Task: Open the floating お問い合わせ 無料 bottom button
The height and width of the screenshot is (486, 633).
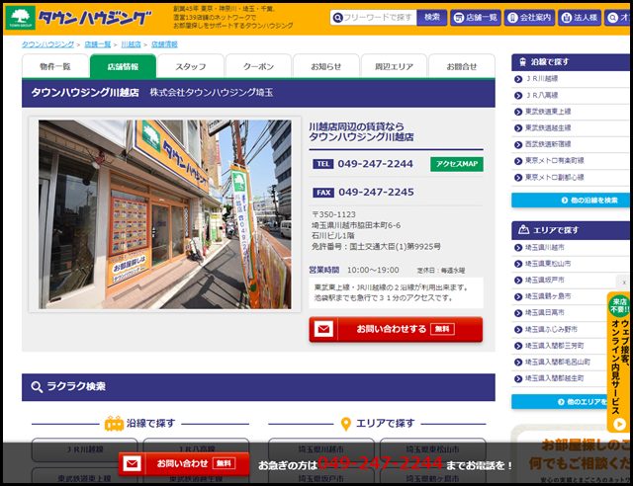Action: [x=184, y=464]
